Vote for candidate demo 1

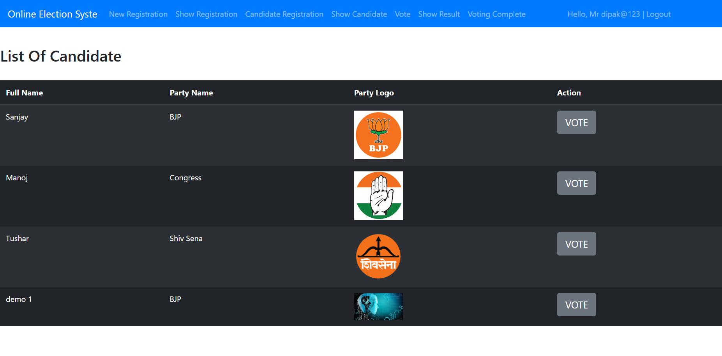[x=576, y=305]
